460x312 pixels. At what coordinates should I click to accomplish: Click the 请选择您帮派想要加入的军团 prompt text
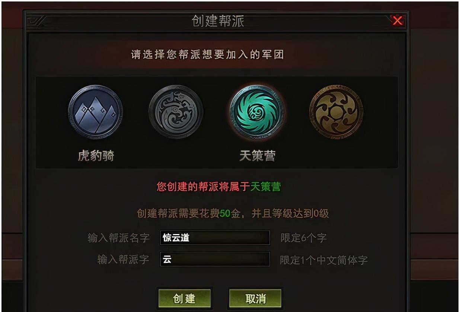[207, 55]
